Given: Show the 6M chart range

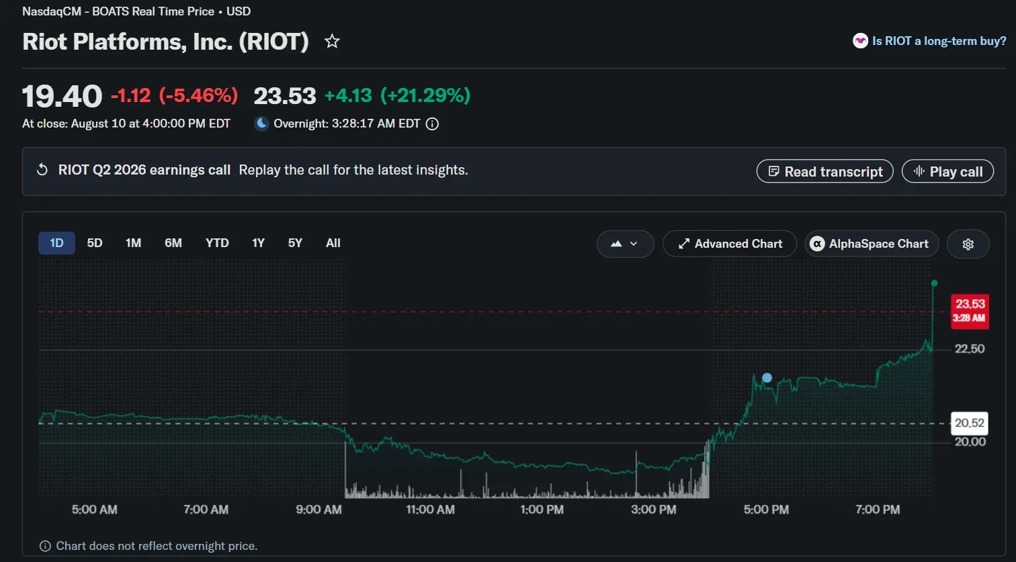Looking at the screenshot, I should click(173, 243).
